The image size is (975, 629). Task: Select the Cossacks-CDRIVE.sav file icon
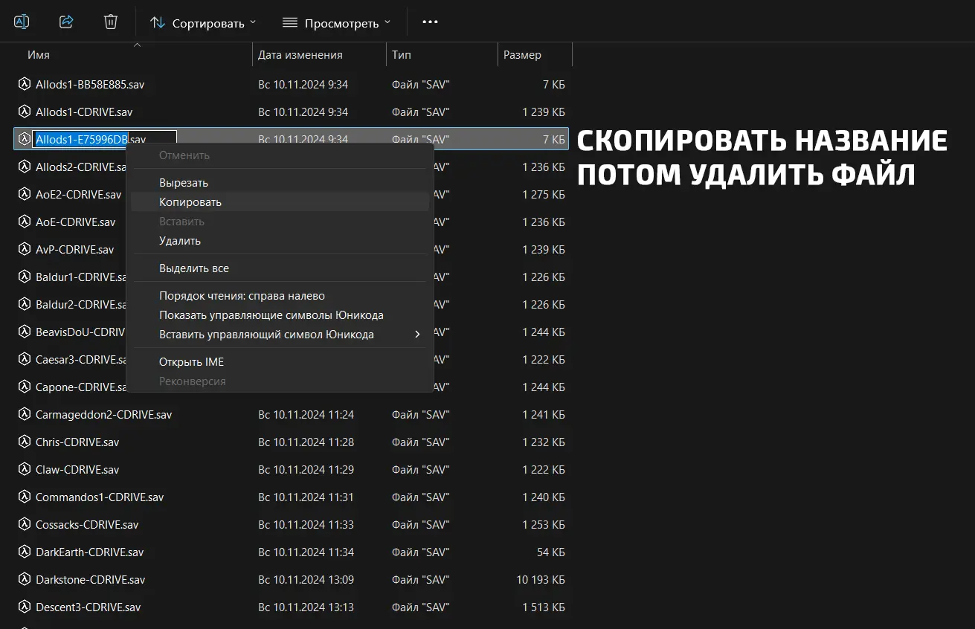pos(24,524)
